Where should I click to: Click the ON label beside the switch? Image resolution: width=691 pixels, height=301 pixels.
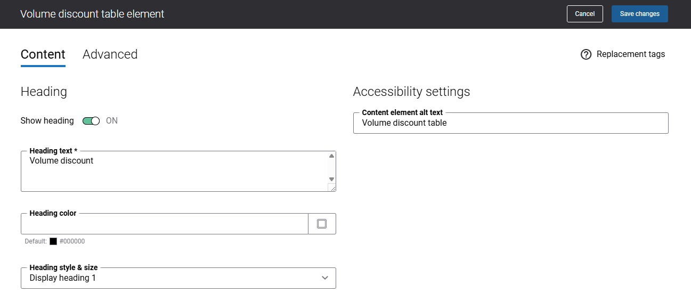click(x=112, y=121)
